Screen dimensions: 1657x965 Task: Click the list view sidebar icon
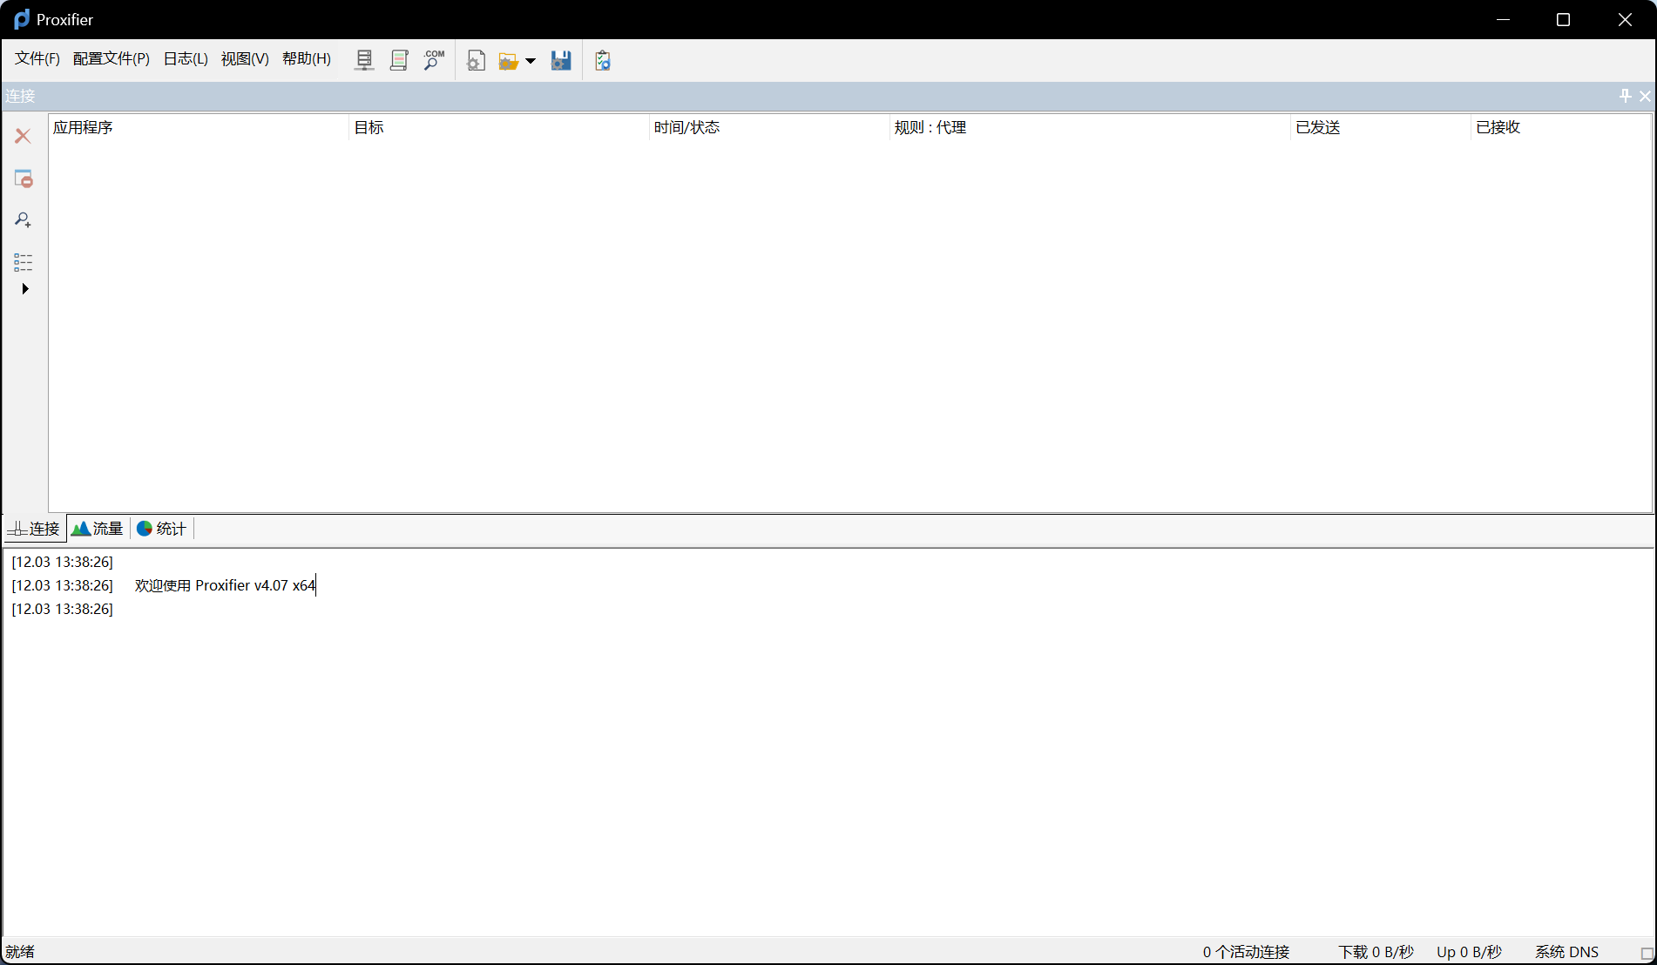point(24,262)
